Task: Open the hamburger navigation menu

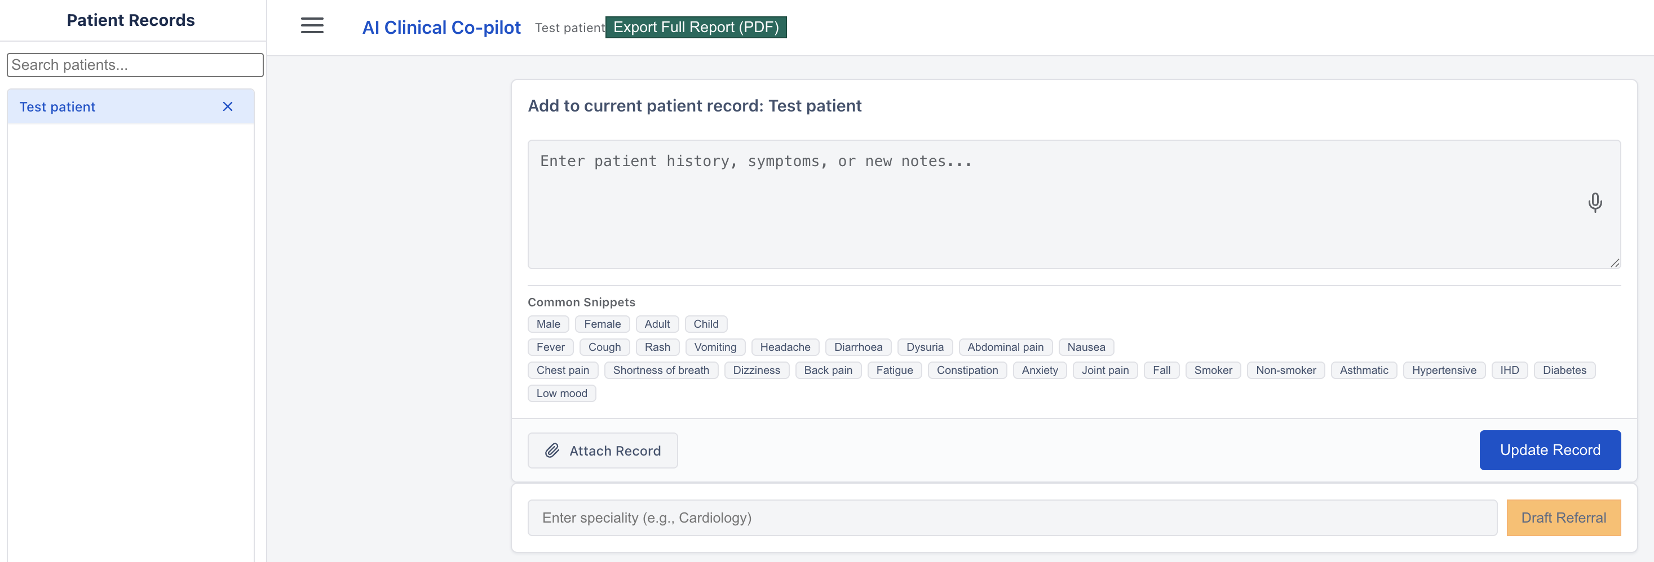Action: point(312,26)
